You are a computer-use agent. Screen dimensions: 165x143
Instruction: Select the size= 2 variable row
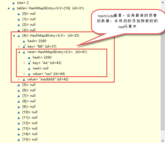click(23, 3)
